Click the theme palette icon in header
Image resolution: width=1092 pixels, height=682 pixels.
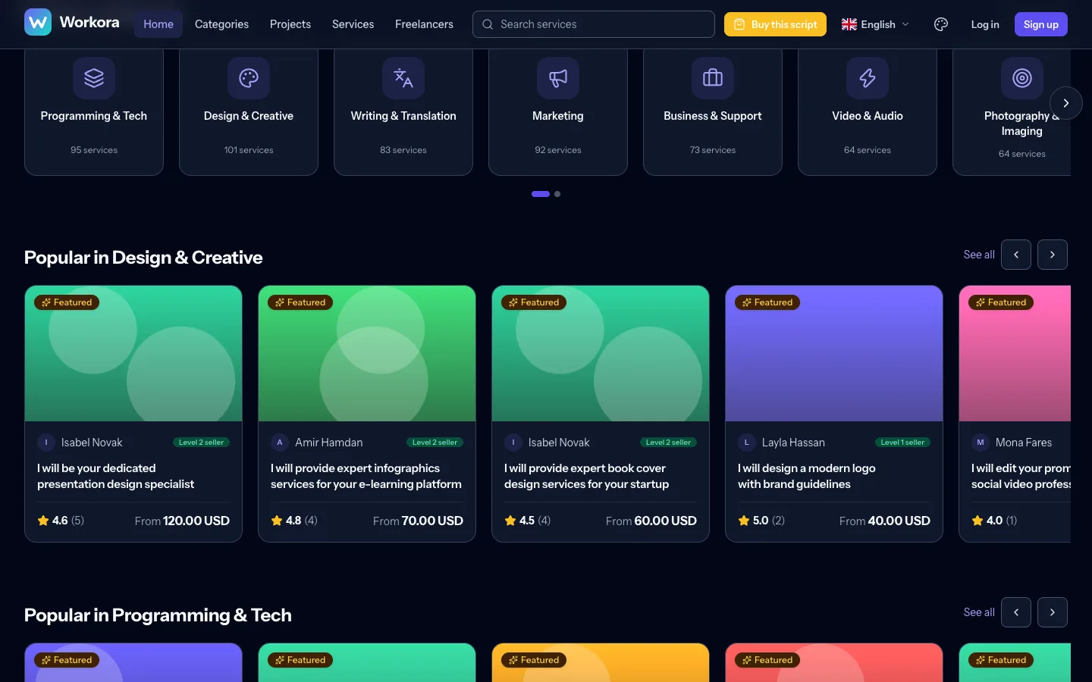pos(941,24)
